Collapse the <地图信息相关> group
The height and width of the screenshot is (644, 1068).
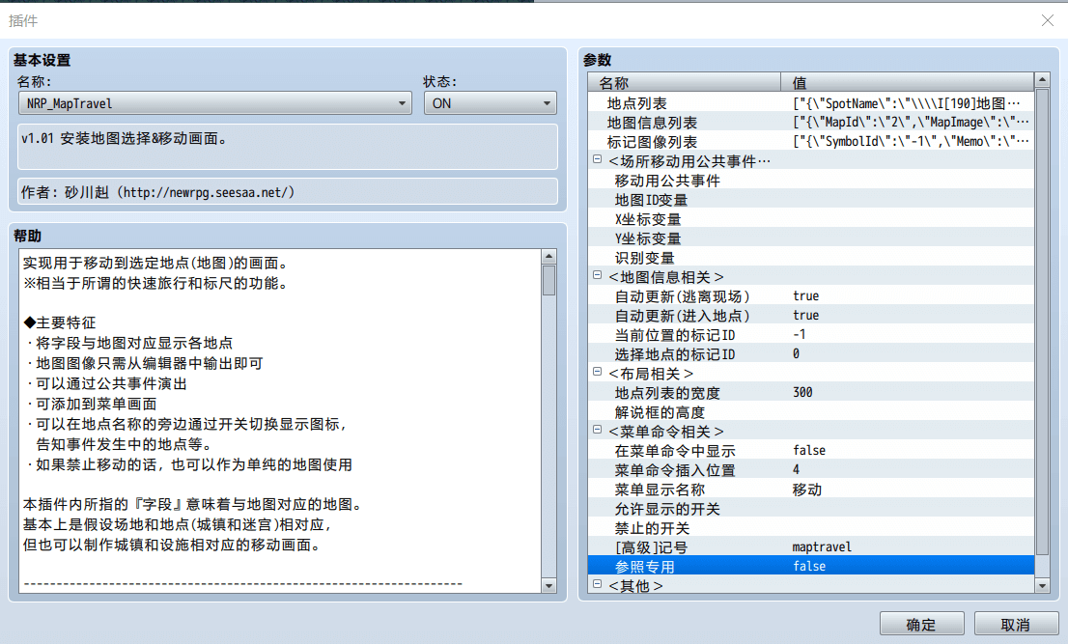point(598,275)
